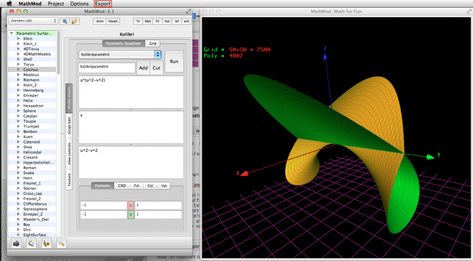Select the red U parameter button

[x=131, y=205]
